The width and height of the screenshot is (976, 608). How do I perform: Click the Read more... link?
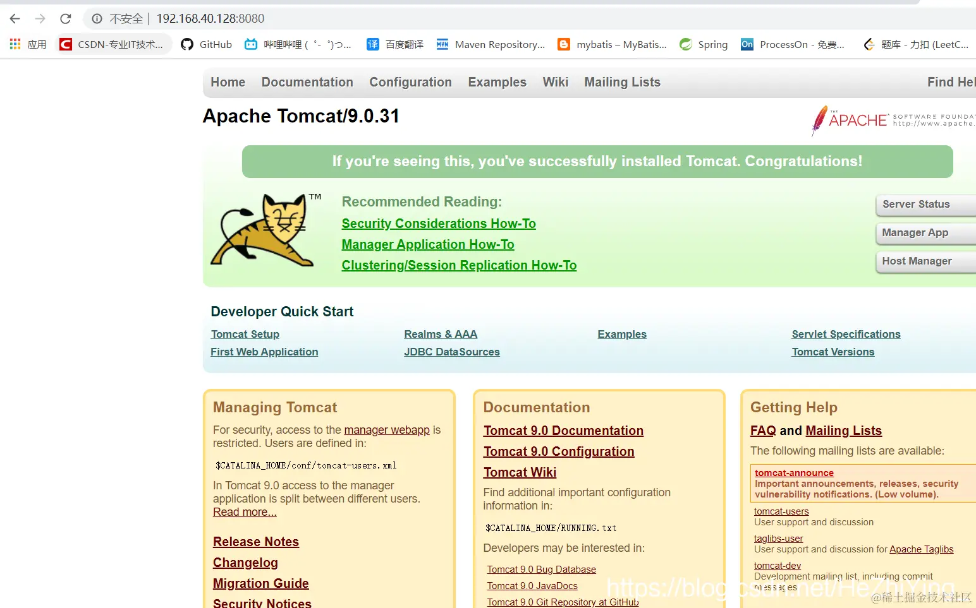click(245, 512)
